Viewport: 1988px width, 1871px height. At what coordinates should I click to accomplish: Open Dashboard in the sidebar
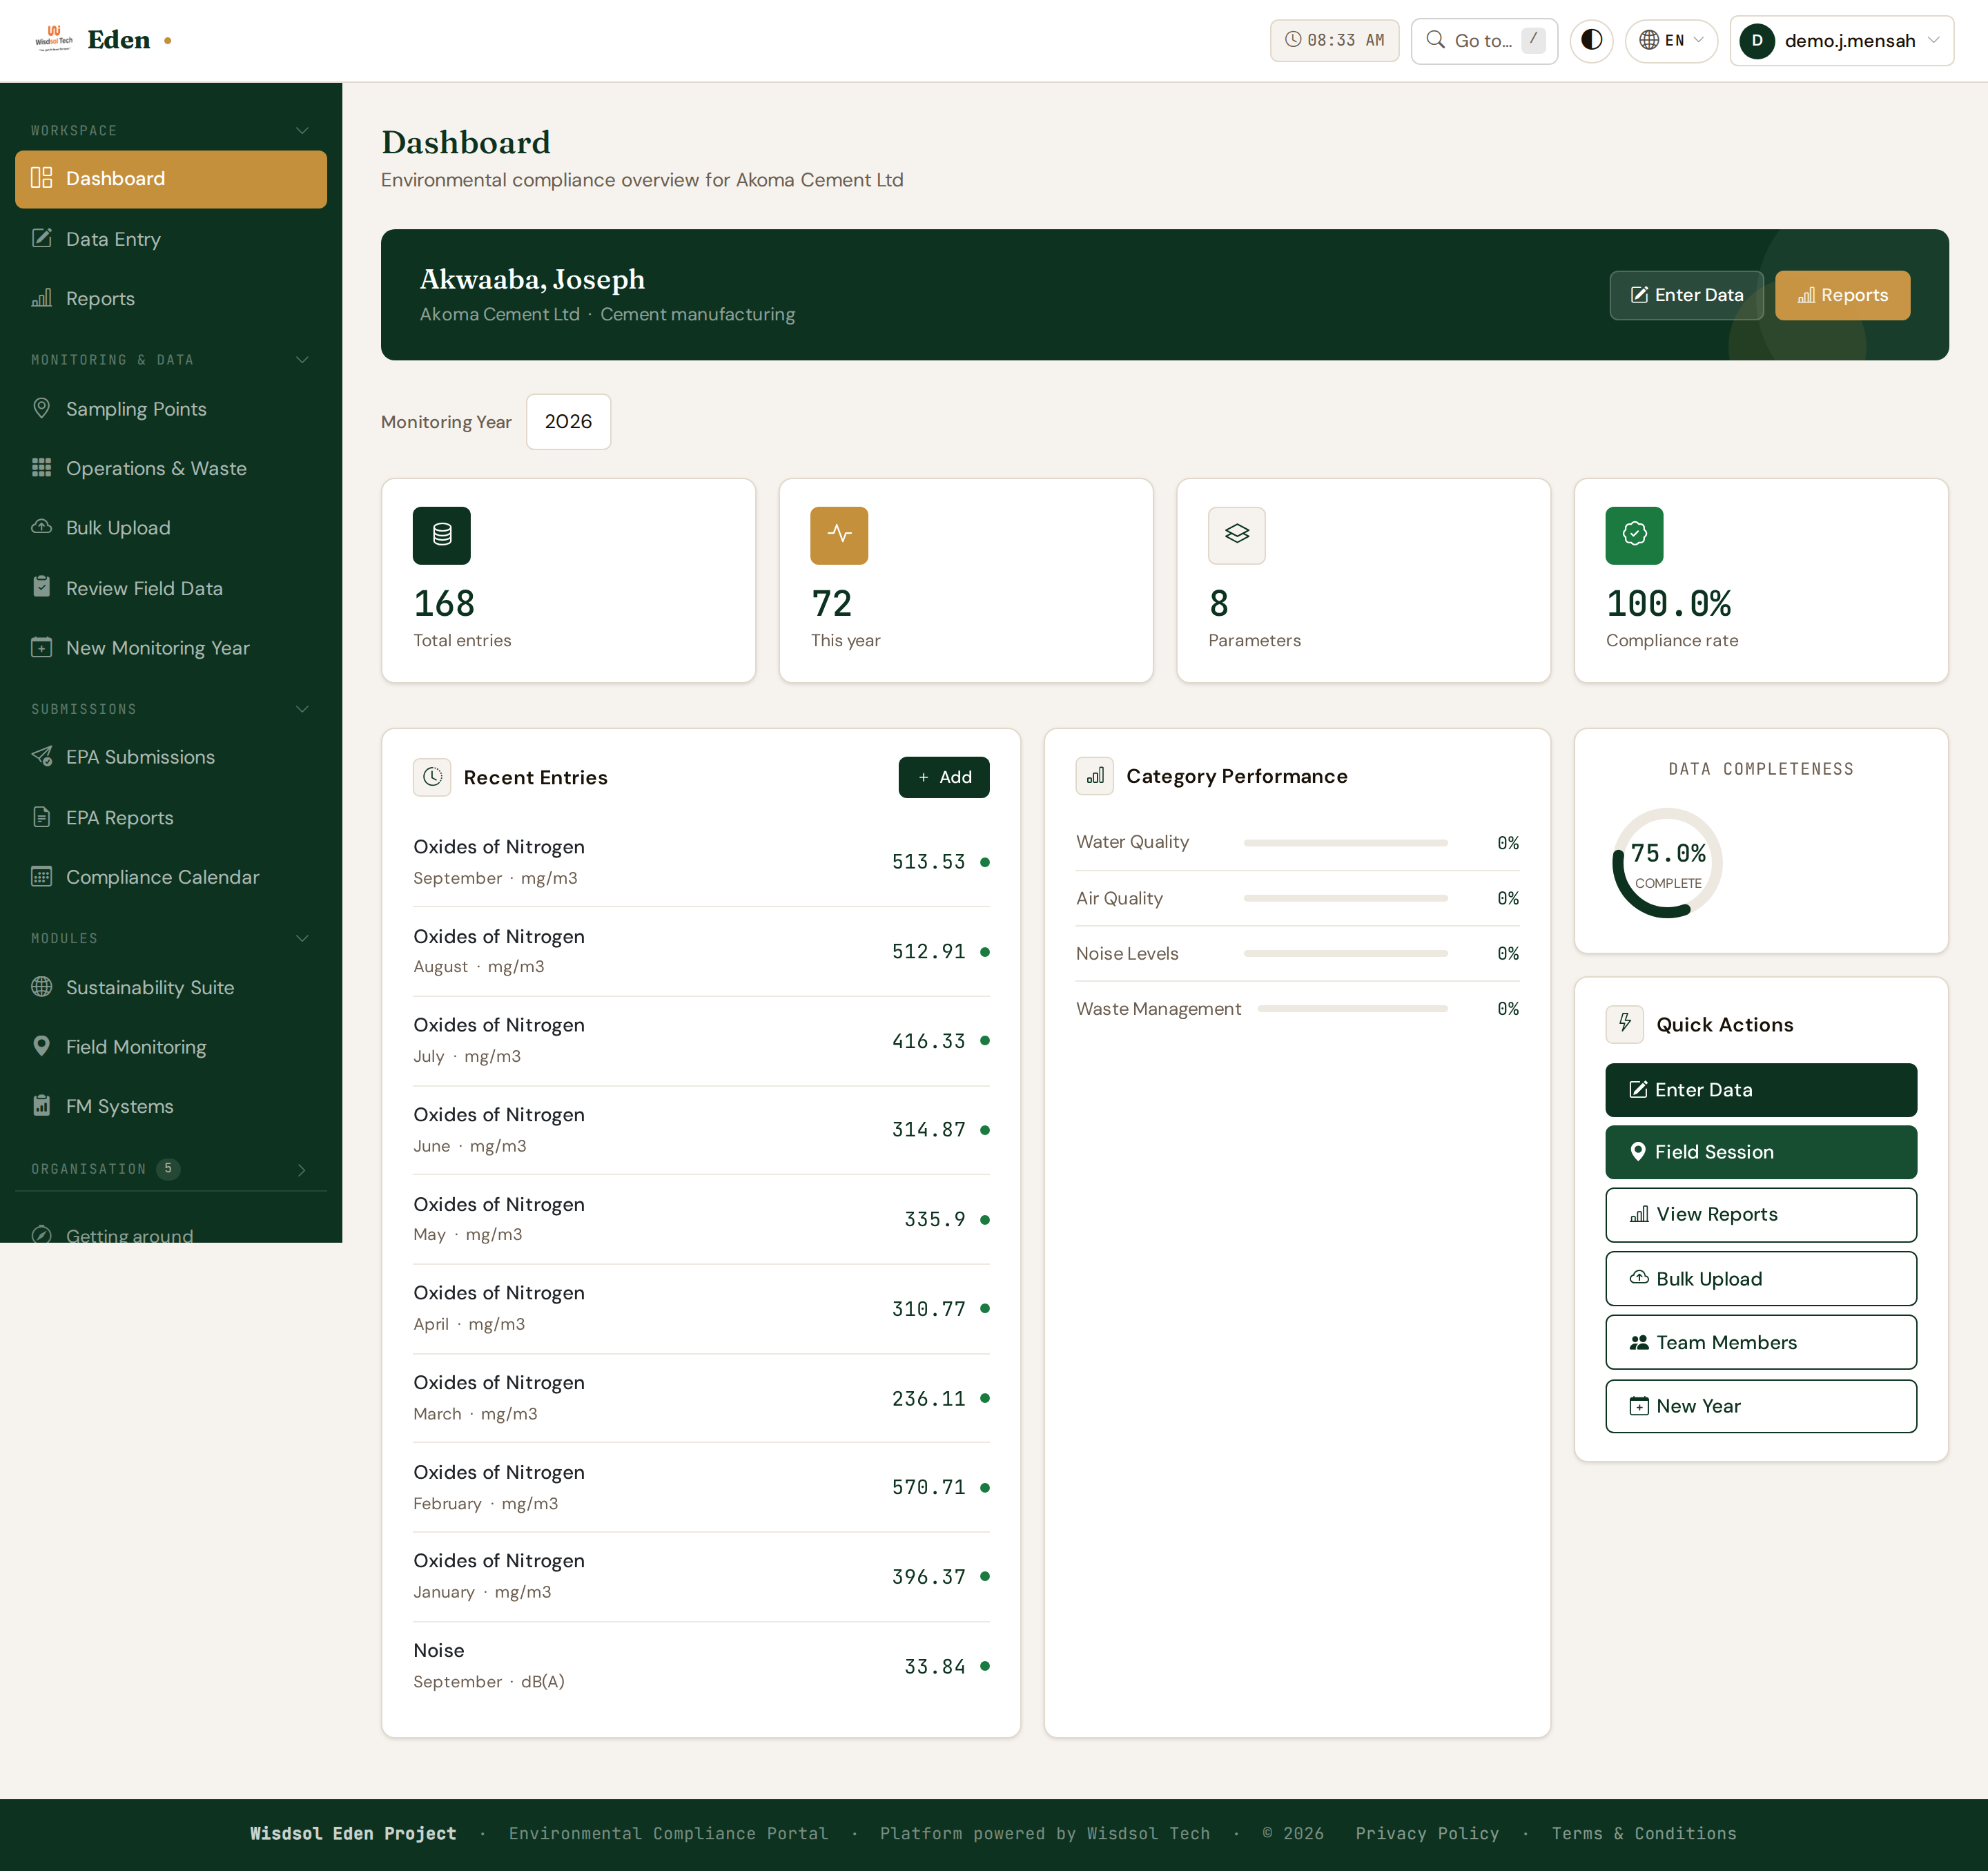tap(171, 179)
